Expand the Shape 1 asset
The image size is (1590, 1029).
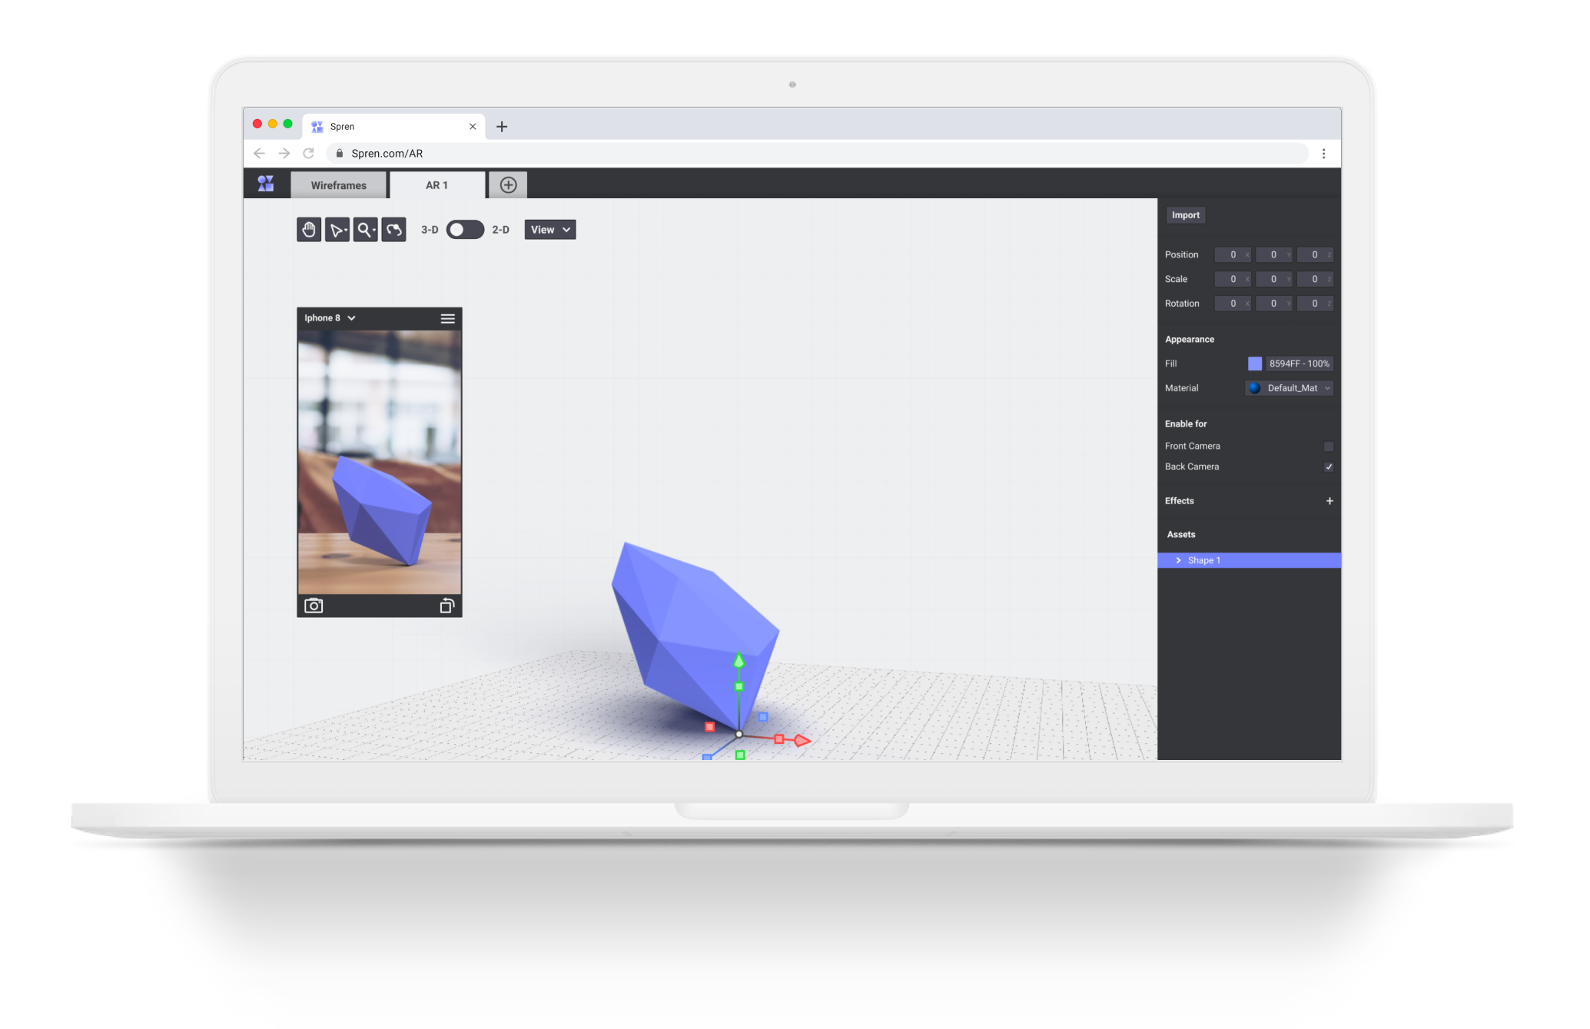pyautogui.click(x=1178, y=560)
